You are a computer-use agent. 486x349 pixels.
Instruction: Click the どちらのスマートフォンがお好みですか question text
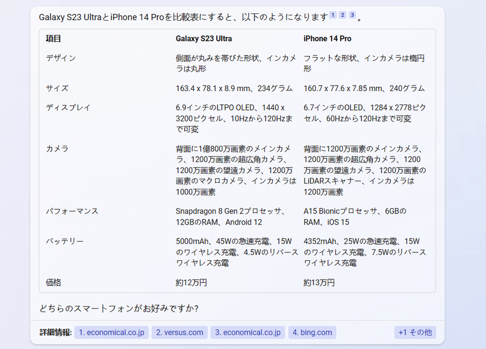(118, 308)
